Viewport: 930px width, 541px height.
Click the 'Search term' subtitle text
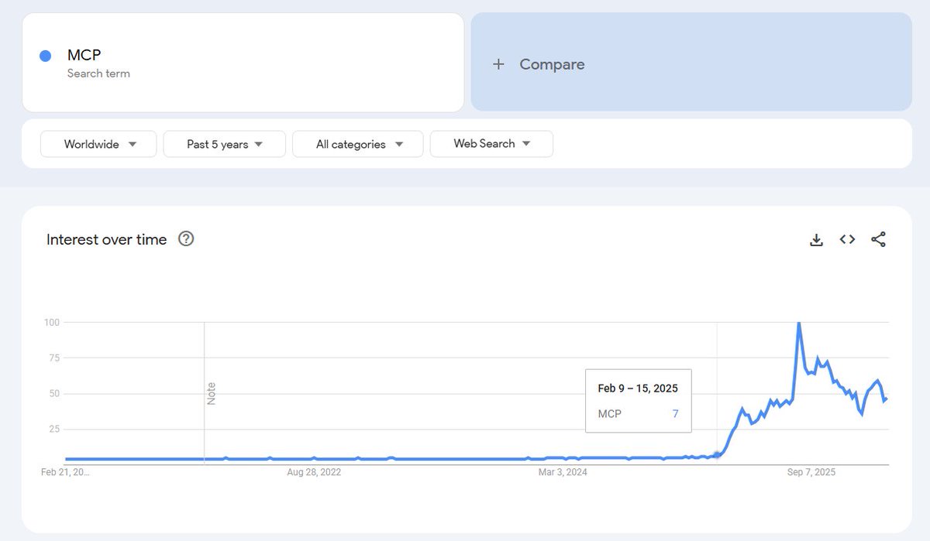(x=98, y=74)
